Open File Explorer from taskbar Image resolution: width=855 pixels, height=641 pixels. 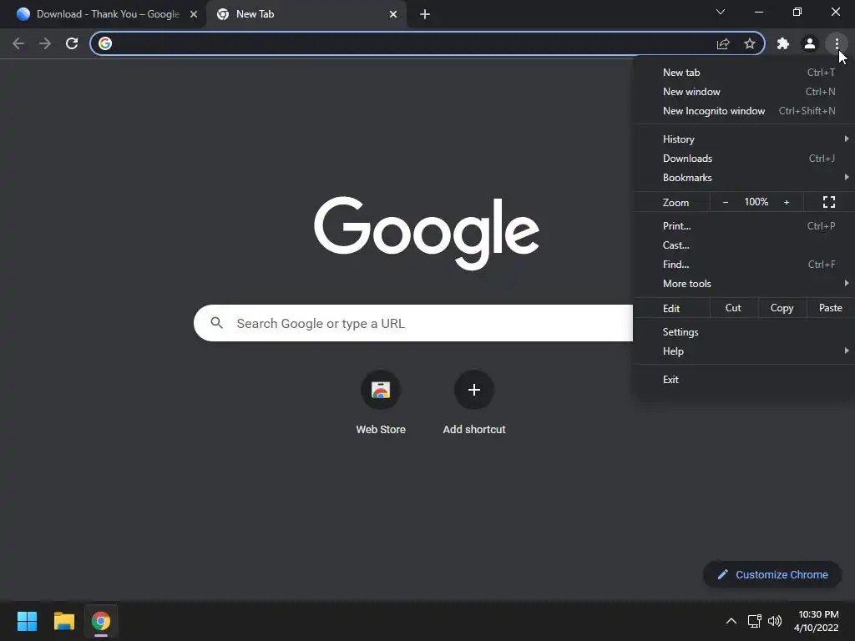(63, 621)
